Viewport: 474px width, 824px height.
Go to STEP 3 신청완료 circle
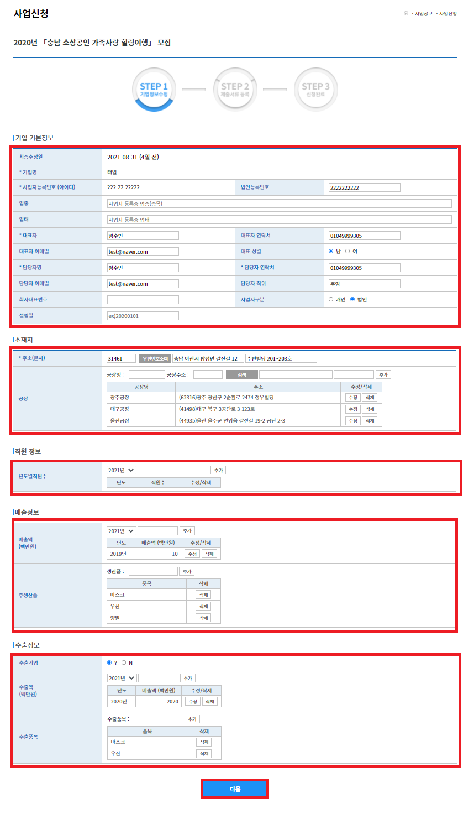pos(316,90)
